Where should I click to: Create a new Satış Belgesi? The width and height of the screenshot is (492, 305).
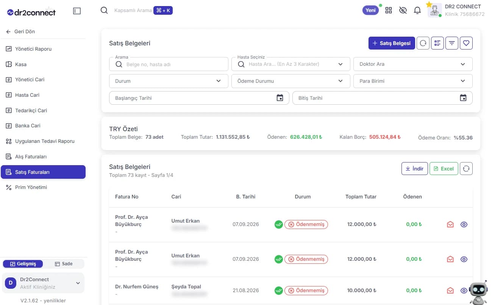tap(392, 43)
